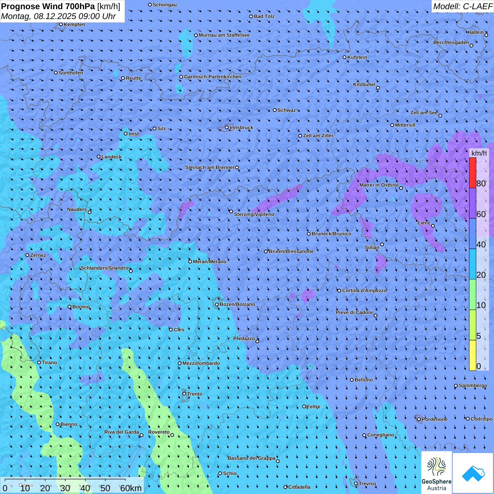
Task: Click the Pordenone city label
Action: pos(435,419)
